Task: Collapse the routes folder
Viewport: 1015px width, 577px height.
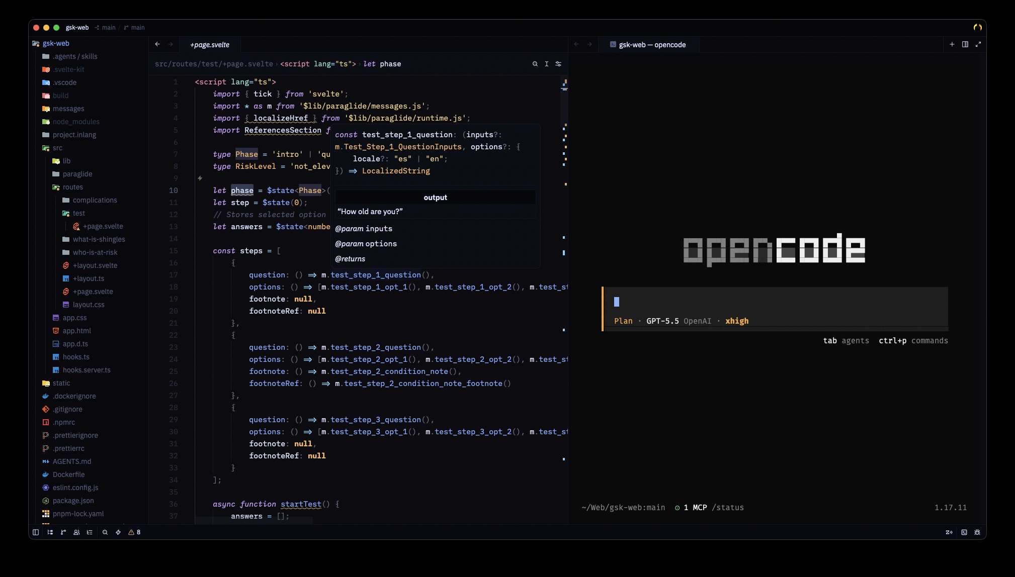Action: (67, 187)
